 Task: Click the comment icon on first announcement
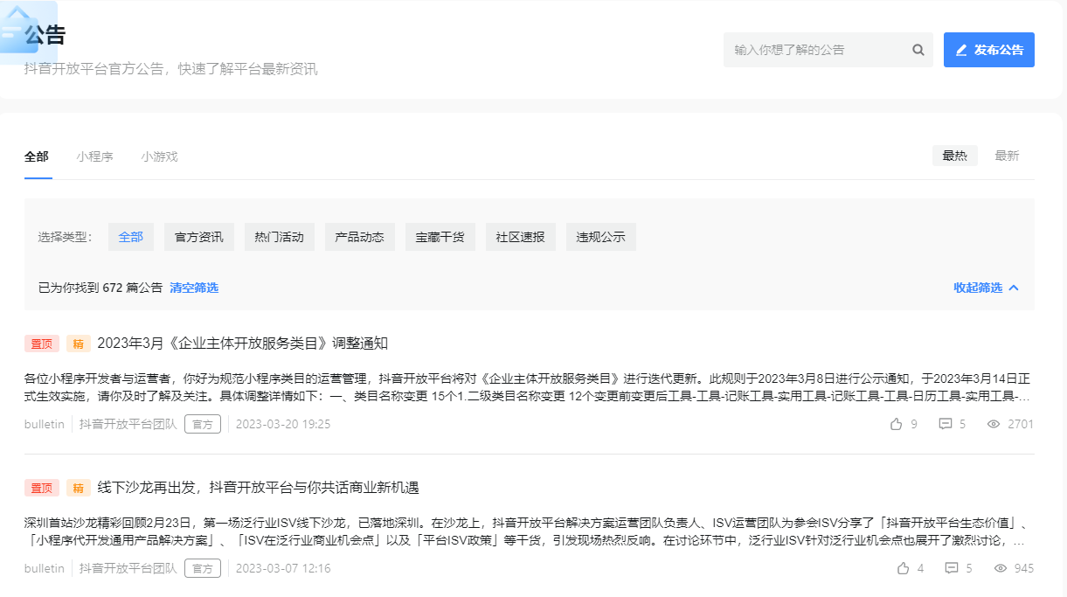tap(945, 424)
